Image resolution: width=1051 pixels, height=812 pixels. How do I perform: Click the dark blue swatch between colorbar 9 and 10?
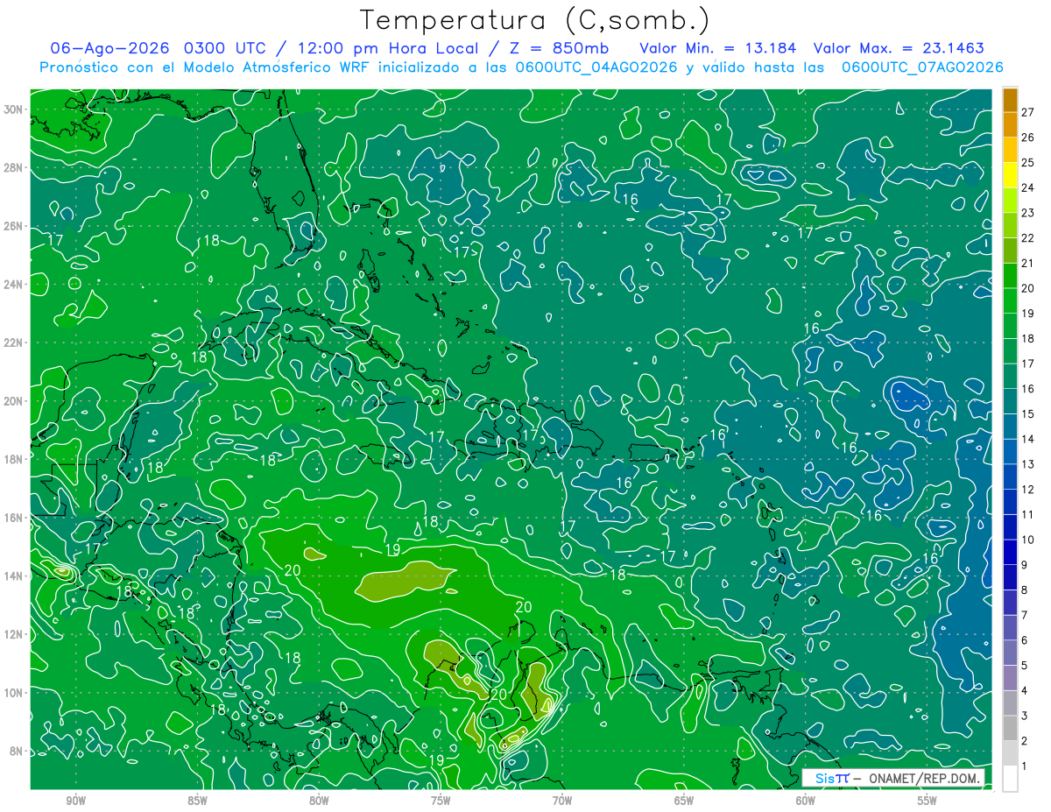coord(1010,552)
